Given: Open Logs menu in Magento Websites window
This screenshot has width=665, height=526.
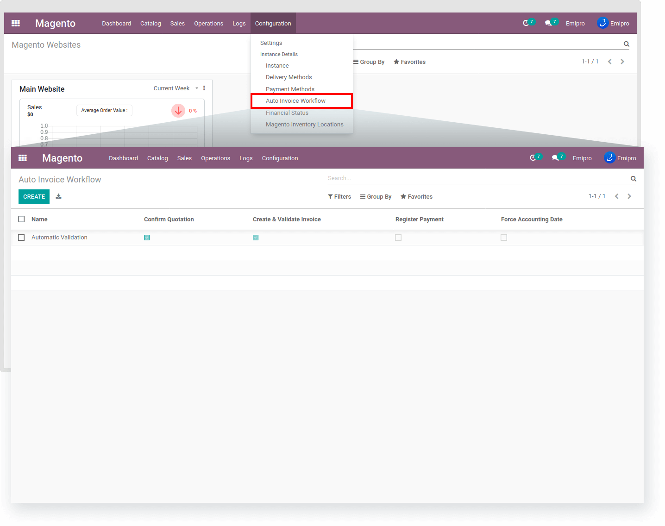Looking at the screenshot, I should [239, 24].
